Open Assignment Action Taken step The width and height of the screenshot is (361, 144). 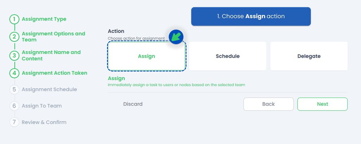coord(55,73)
